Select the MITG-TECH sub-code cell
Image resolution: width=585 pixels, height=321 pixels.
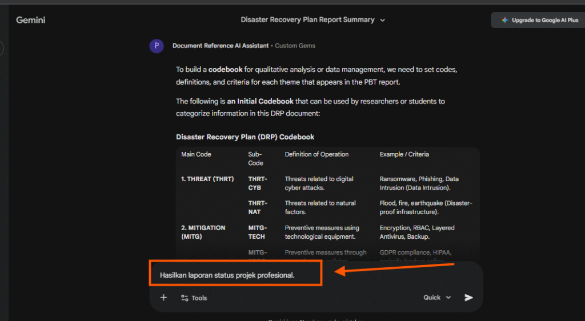(x=258, y=232)
